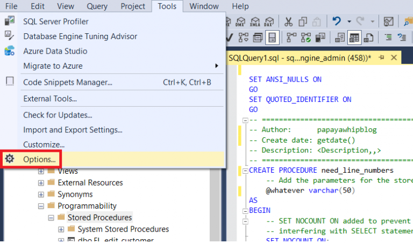The height and width of the screenshot is (244, 413).
Task: Click the "@whatever" parameter text
Action: coord(284,190)
